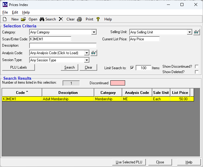The image size is (203, 167).
Task: Click the printer icon in toolbar
Action: [x=79, y=19]
